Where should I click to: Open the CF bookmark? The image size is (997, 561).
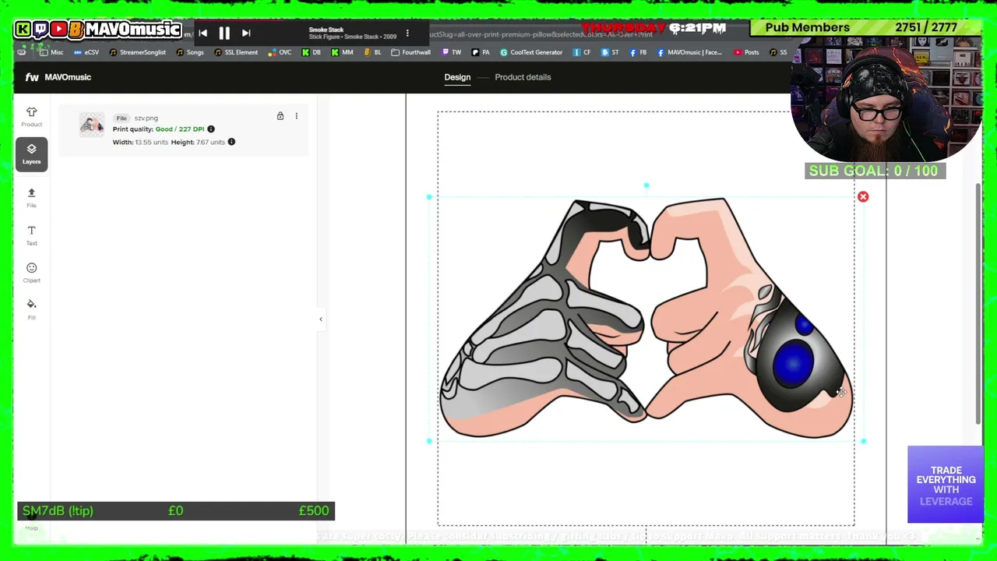click(582, 52)
